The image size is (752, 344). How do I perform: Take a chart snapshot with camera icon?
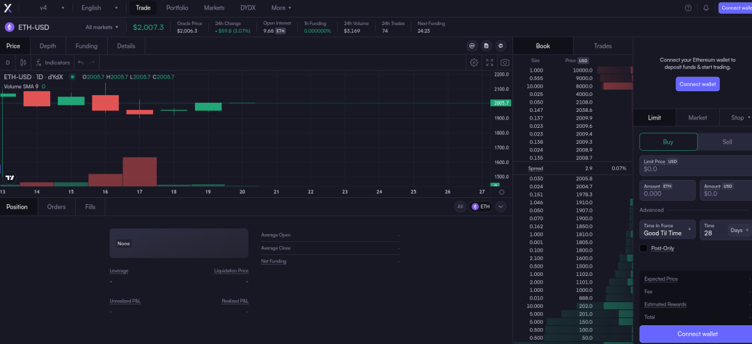point(505,63)
